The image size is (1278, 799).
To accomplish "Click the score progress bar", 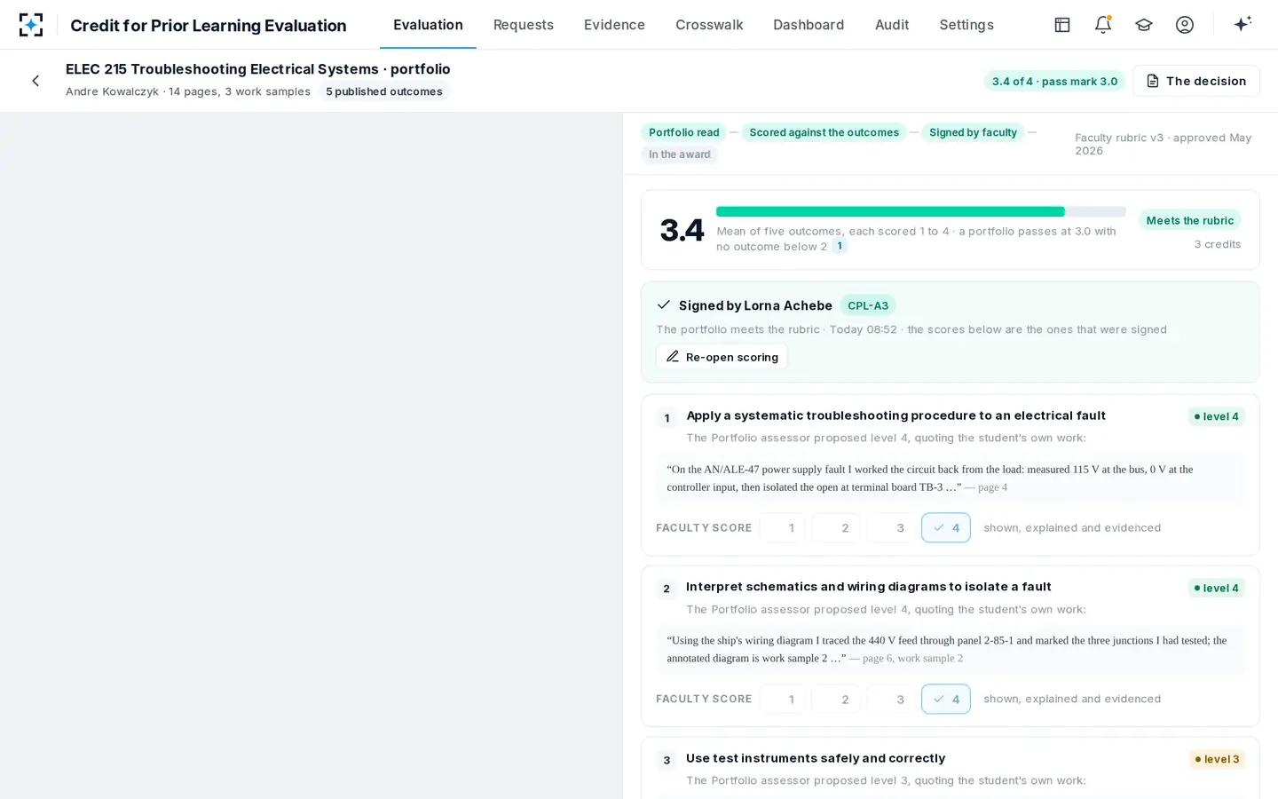I will [x=920, y=211].
